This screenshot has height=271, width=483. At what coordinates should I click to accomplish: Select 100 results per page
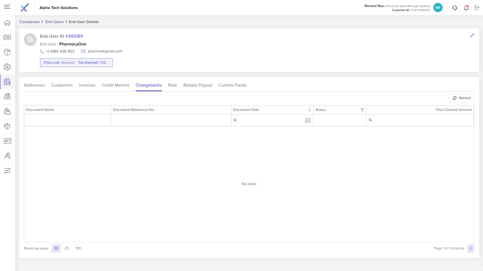[78, 248]
